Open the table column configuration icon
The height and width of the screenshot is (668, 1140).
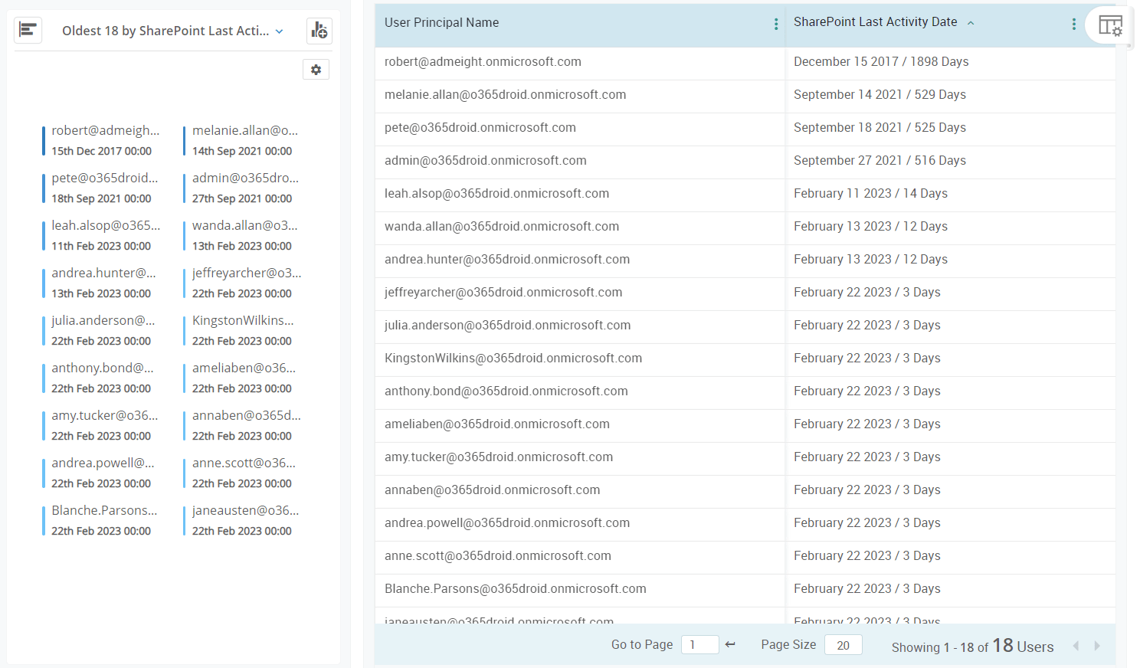pos(1110,25)
